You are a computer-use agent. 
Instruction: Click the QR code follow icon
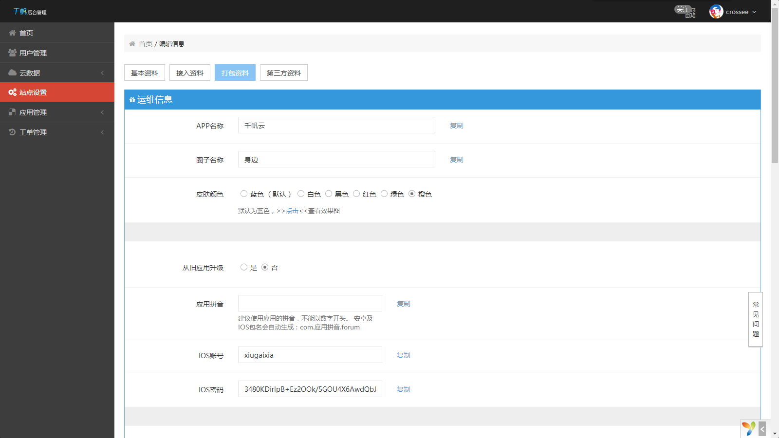coord(690,13)
